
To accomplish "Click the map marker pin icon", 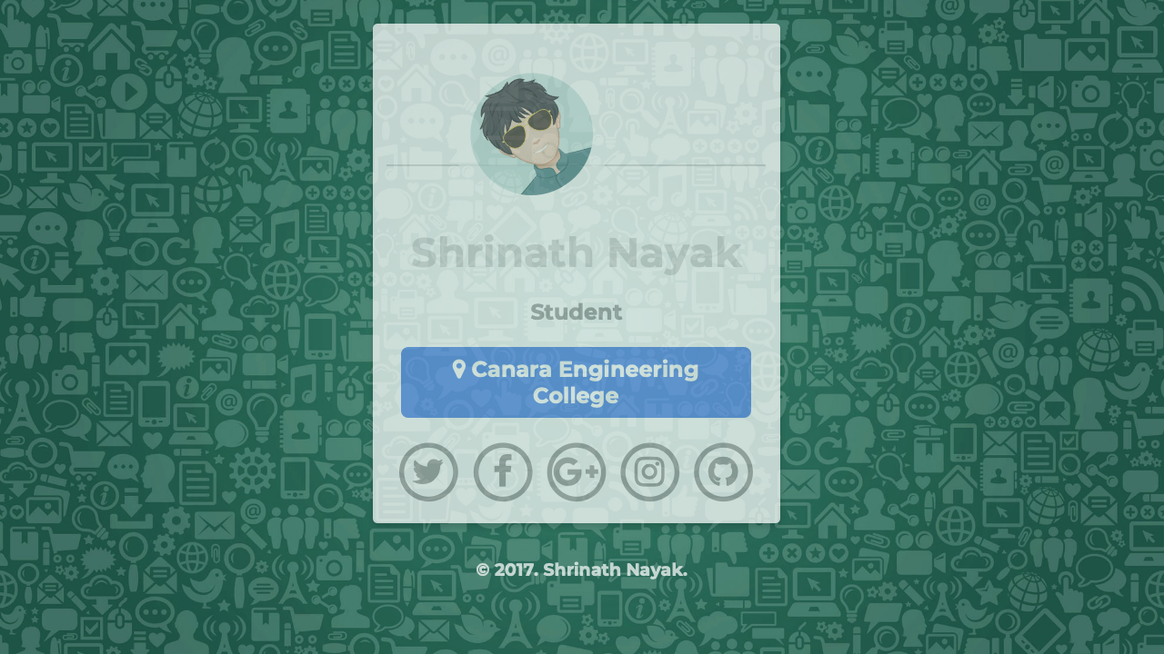I will click(459, 369).
